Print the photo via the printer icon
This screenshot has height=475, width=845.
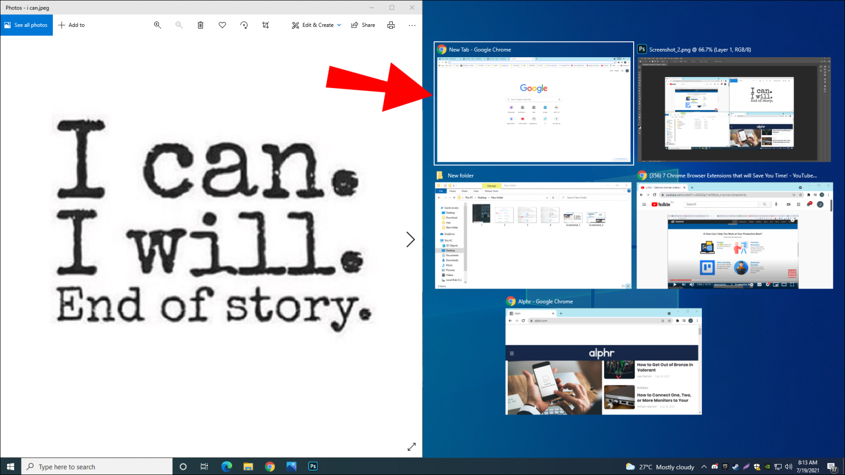pos(391,25)
